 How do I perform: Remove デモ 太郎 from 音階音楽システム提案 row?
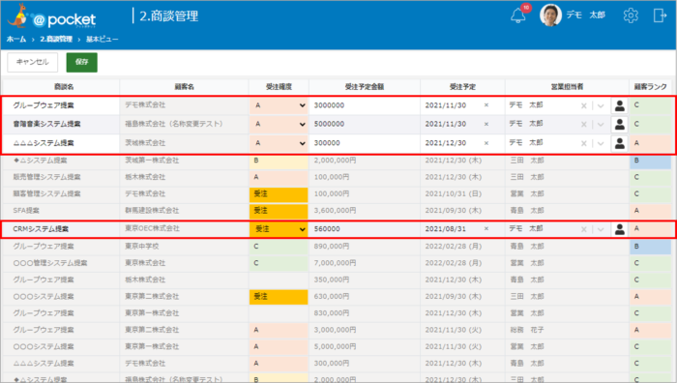[584, 125]
